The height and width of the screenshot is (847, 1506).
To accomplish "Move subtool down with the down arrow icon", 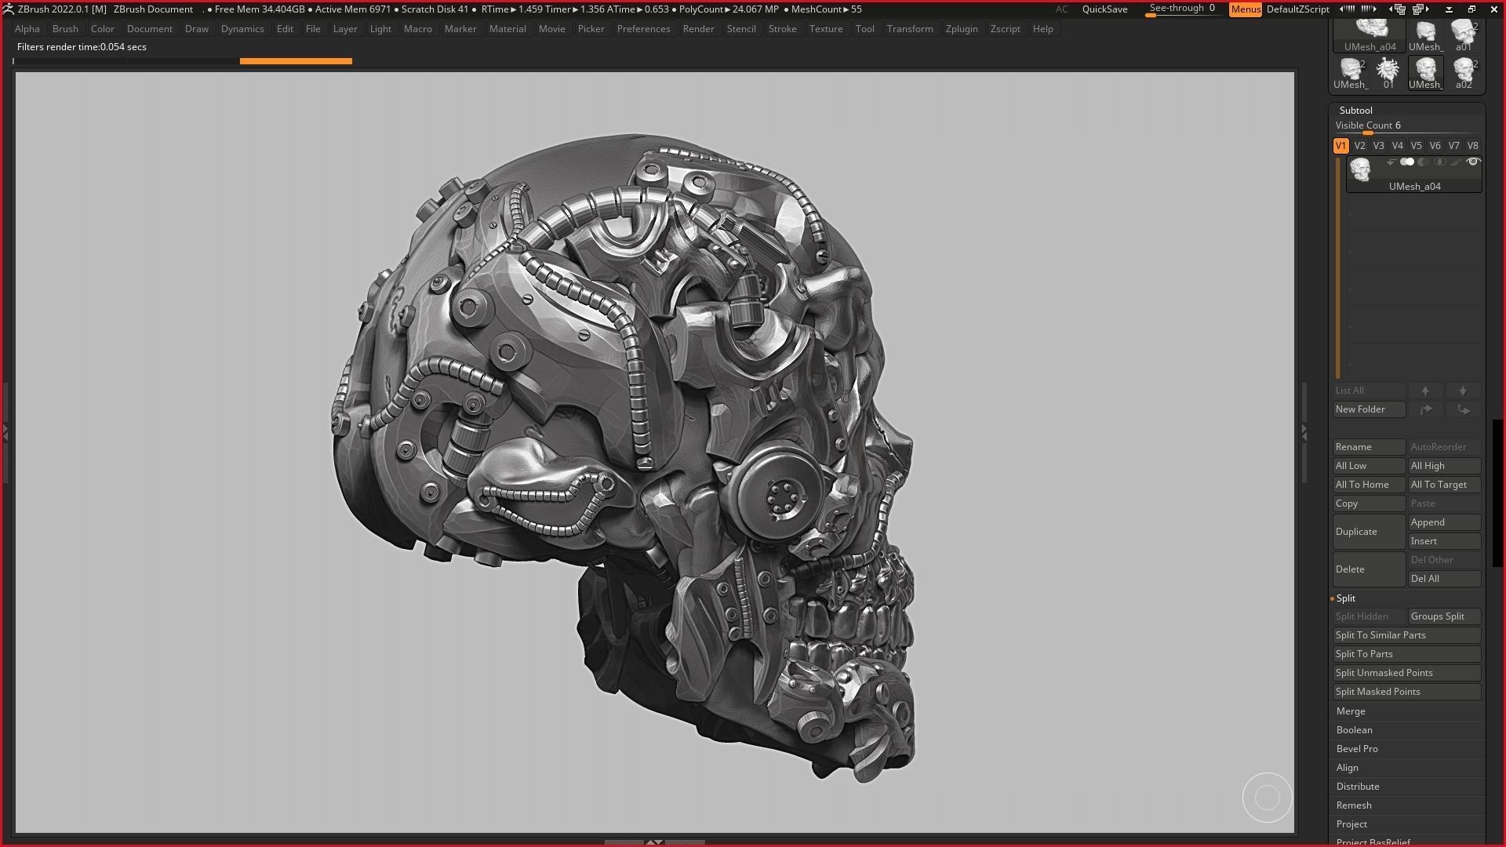I will point(1463,391).
